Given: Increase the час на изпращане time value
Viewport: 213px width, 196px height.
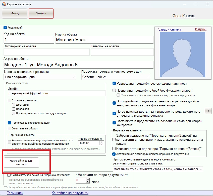Looking at the screenshot, I should click(101, 142).
